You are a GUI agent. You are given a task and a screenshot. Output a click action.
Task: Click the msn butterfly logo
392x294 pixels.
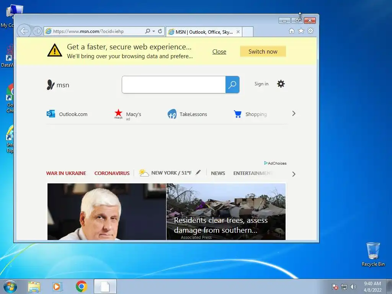[58, 85]
